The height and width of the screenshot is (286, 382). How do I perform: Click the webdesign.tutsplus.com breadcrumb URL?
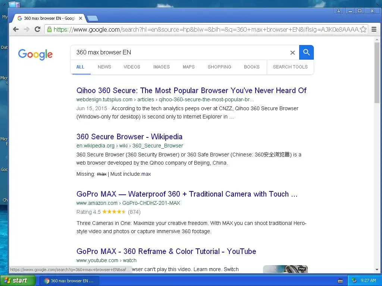pos(165,99)
